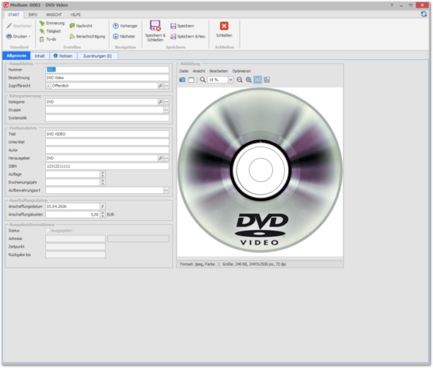Create a new Tätigkeit entry
Image resolution: width=433 pixels, height=368 pixels.
pyautogui.click(x=50, y=31)
